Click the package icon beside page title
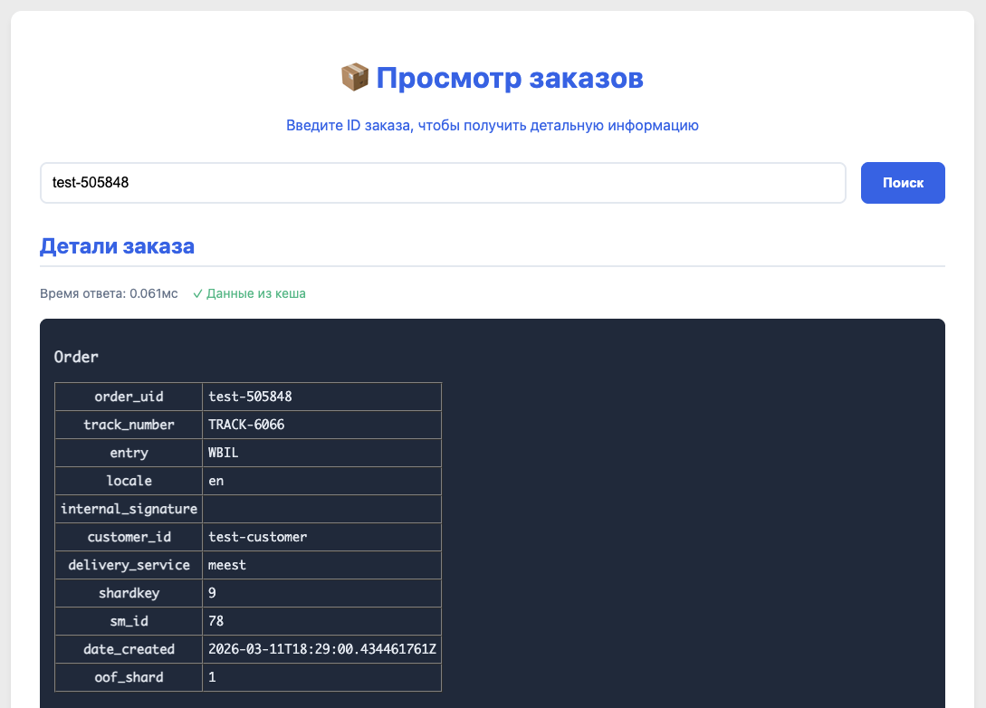This screenshot has height=708, width=986. click(353, 78)
